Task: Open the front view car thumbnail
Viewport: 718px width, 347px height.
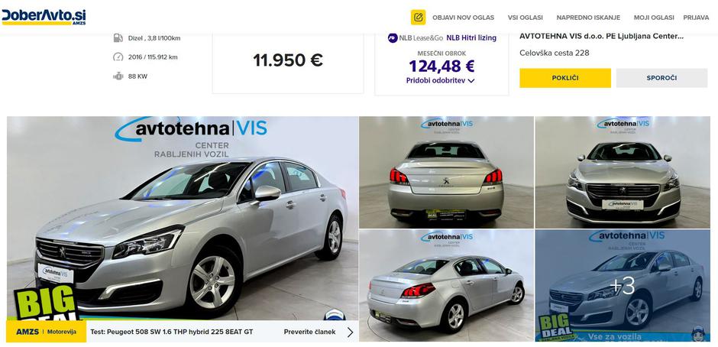Action: [623, 173]
